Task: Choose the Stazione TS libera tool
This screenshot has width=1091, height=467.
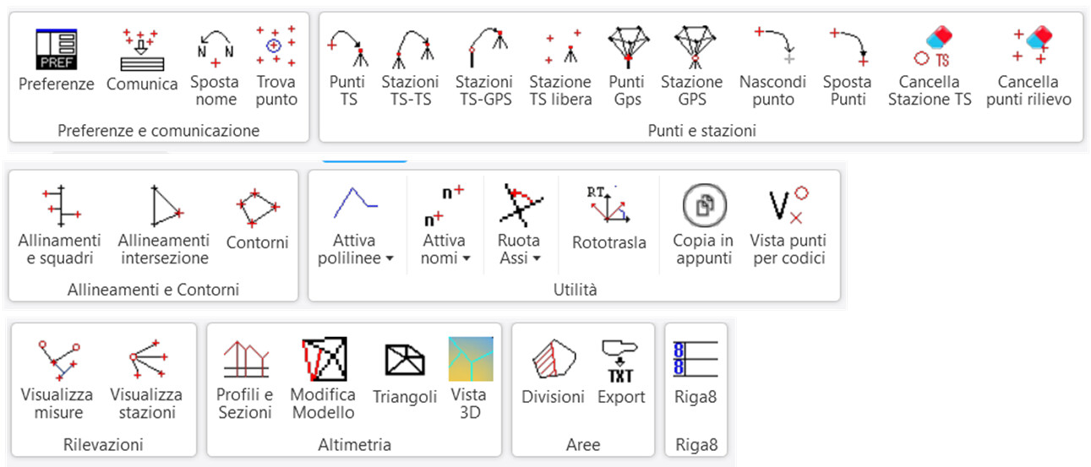Action: [x=560, y=49]
